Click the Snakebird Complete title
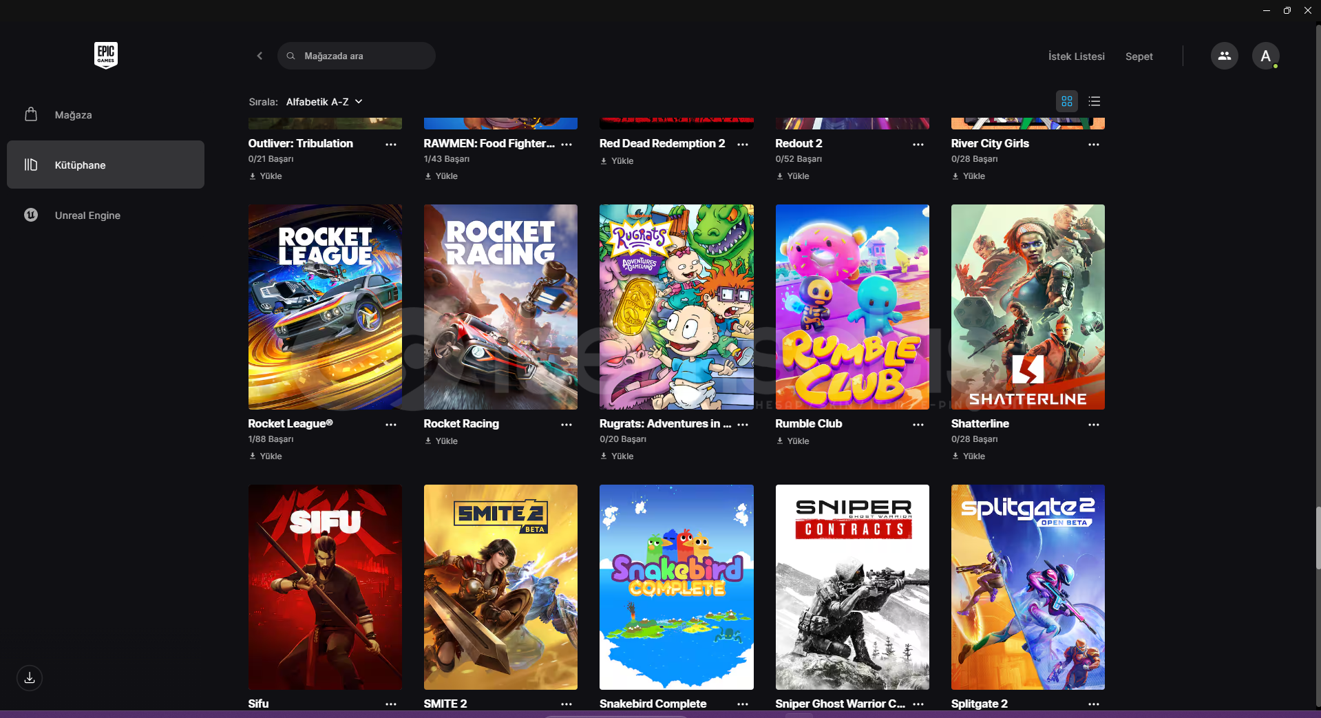The image size is (1321, 718). [653, 704]
